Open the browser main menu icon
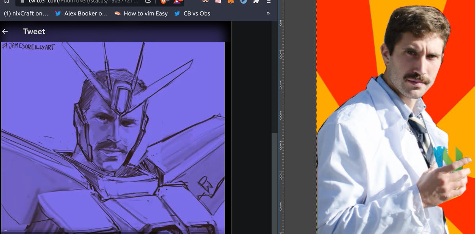This screenshot has height=234, width=475. [269, 1]
